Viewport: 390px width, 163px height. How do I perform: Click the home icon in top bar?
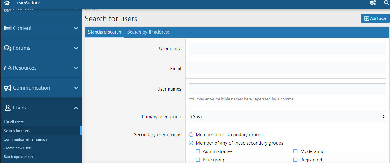pos(7,3)
